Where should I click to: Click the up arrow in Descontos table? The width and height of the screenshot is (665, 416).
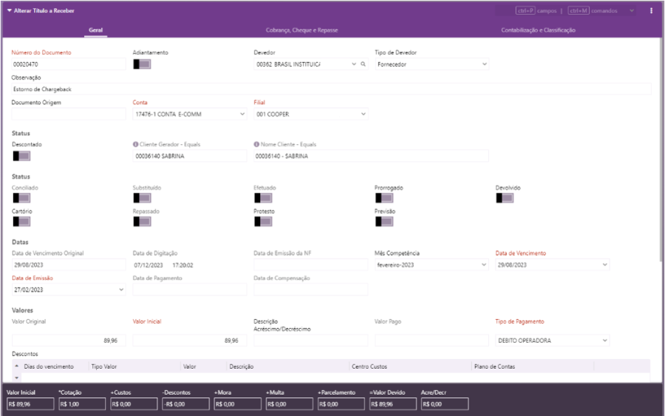coord(16,366)
